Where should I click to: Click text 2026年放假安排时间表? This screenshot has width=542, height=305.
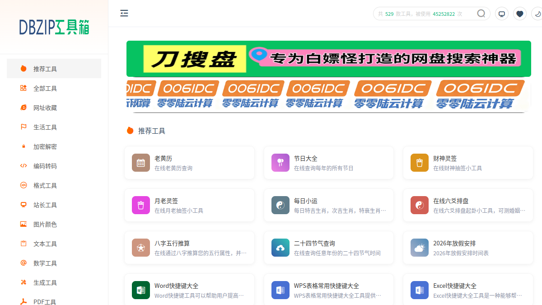pyautogui.click(x=461, y=253)
